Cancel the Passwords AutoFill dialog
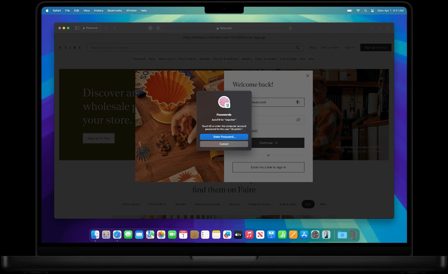 (224, 144)
